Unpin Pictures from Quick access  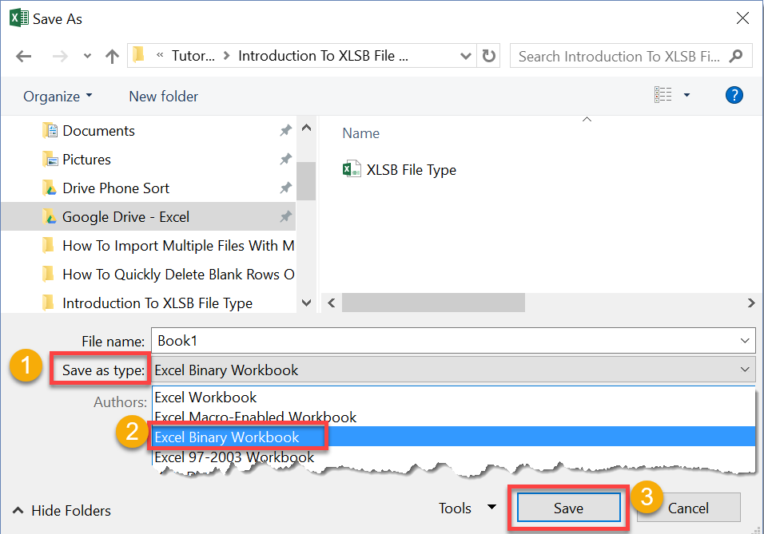285,159
